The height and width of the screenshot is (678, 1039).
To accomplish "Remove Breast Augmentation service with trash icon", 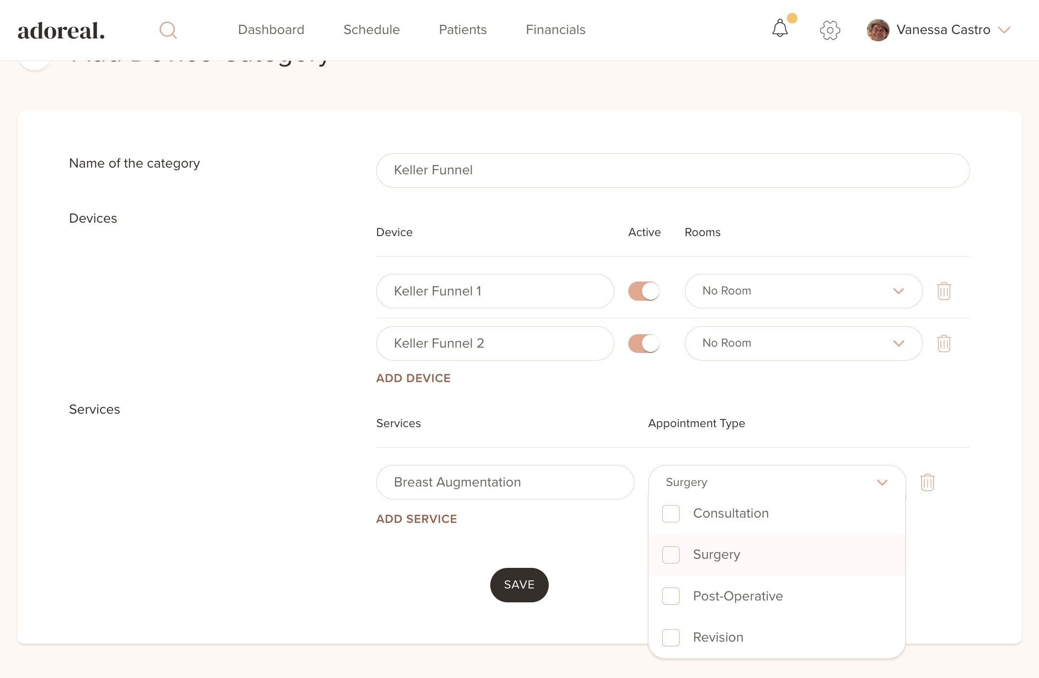I will pos(927,482).
